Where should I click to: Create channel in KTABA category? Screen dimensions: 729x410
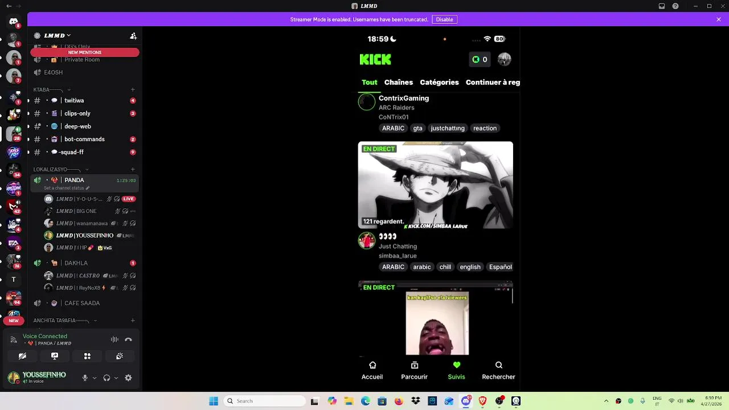pyautogui.click(x=133, y=89)
